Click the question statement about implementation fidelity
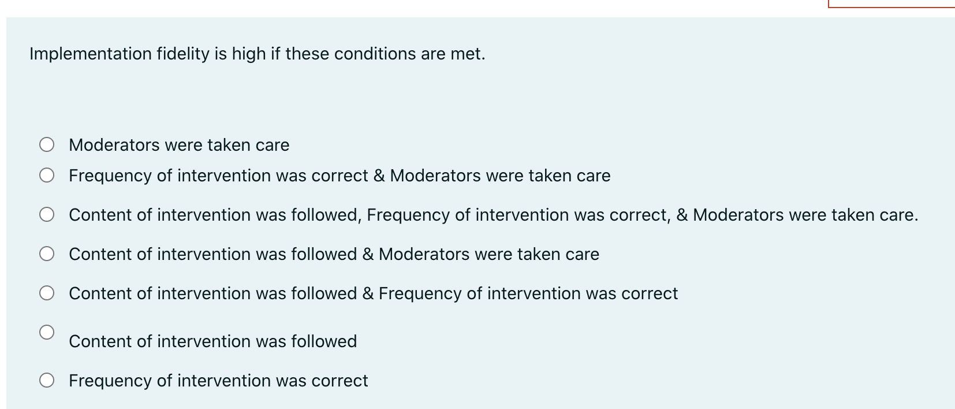 tap(256, 53)
